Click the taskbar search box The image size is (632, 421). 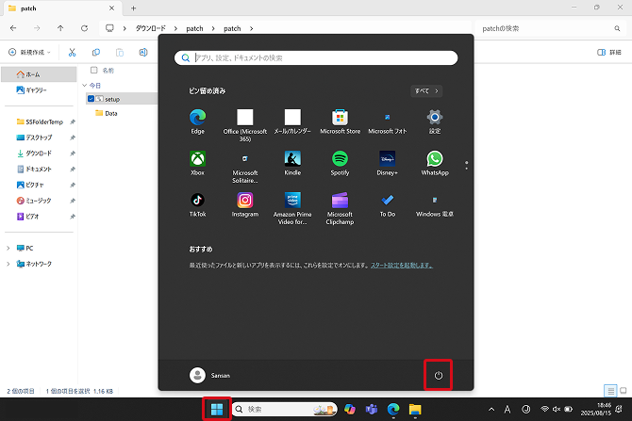(x=285, y=410)
